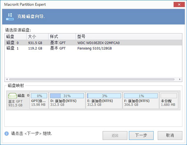Click the green disk 0 drive icon

coord(12,95)
